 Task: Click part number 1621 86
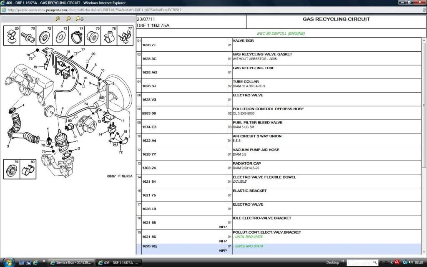click(x=149, y=237)
